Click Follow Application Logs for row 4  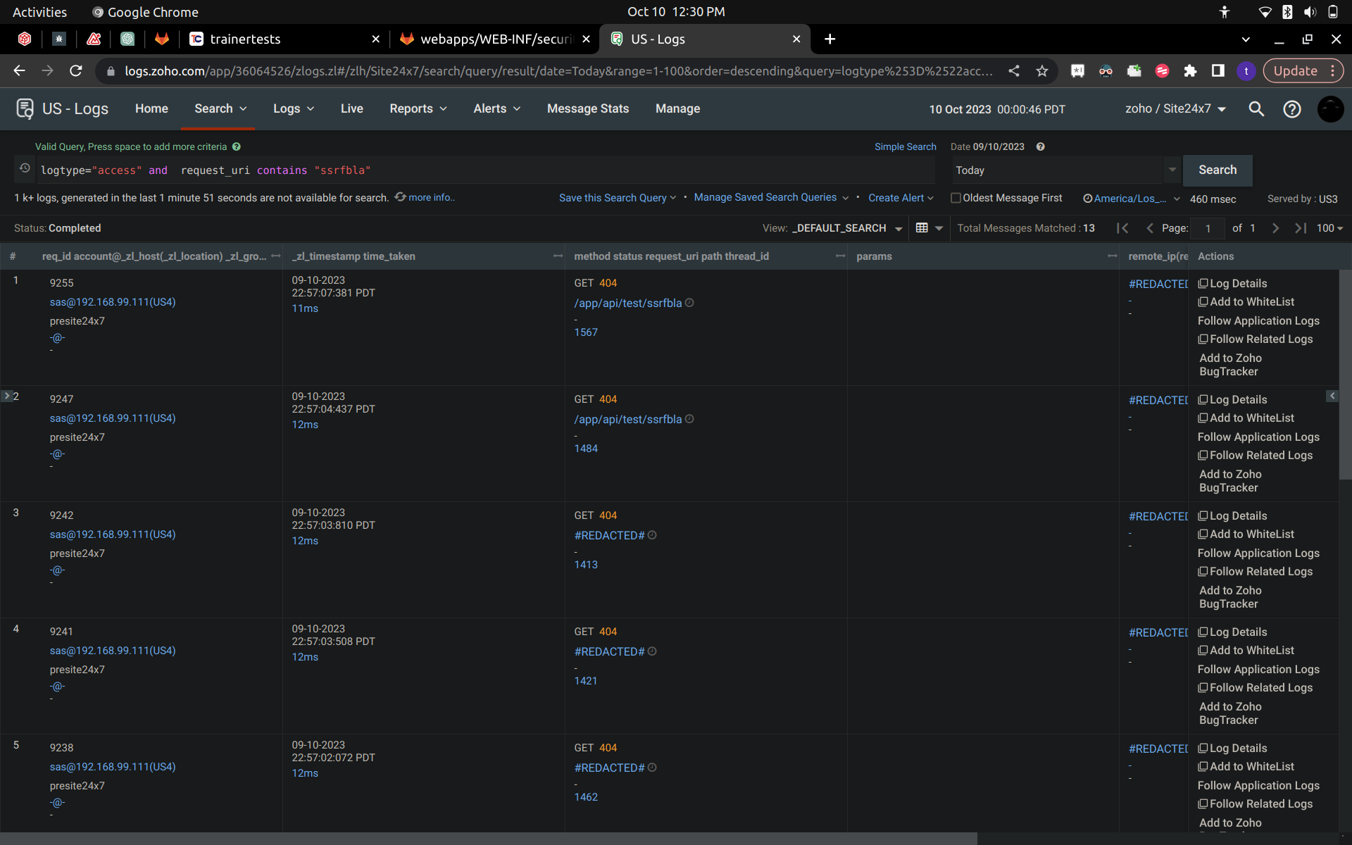pyautogui.click(x=1258, y=669)
